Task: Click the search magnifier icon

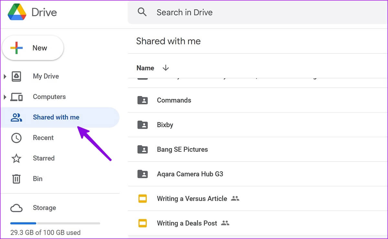Action: tap(142, 12)
